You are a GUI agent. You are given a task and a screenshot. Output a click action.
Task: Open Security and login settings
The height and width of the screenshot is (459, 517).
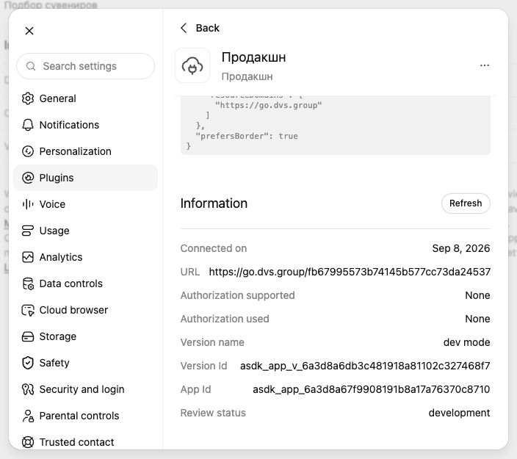(x=85, y=389)
